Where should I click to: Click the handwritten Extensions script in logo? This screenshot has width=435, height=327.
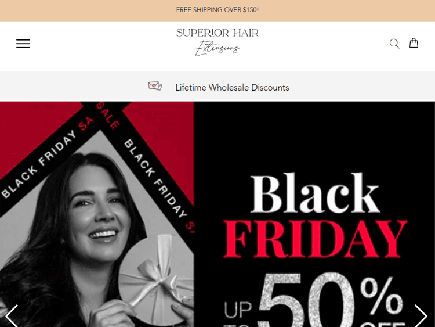pyautogui.click(x=217, y=48)
